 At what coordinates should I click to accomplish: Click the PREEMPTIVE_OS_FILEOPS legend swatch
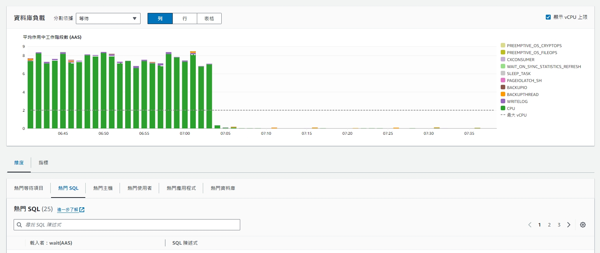503,52
